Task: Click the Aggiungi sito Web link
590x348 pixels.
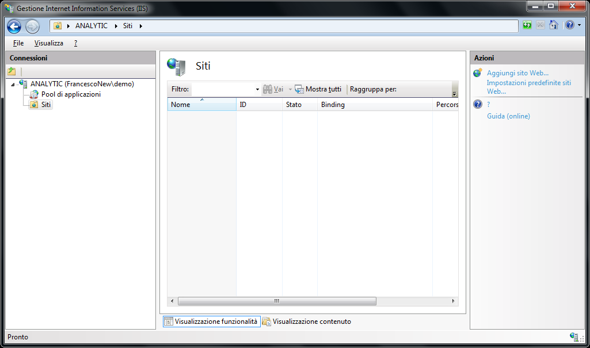Action: tap(517, 73)
